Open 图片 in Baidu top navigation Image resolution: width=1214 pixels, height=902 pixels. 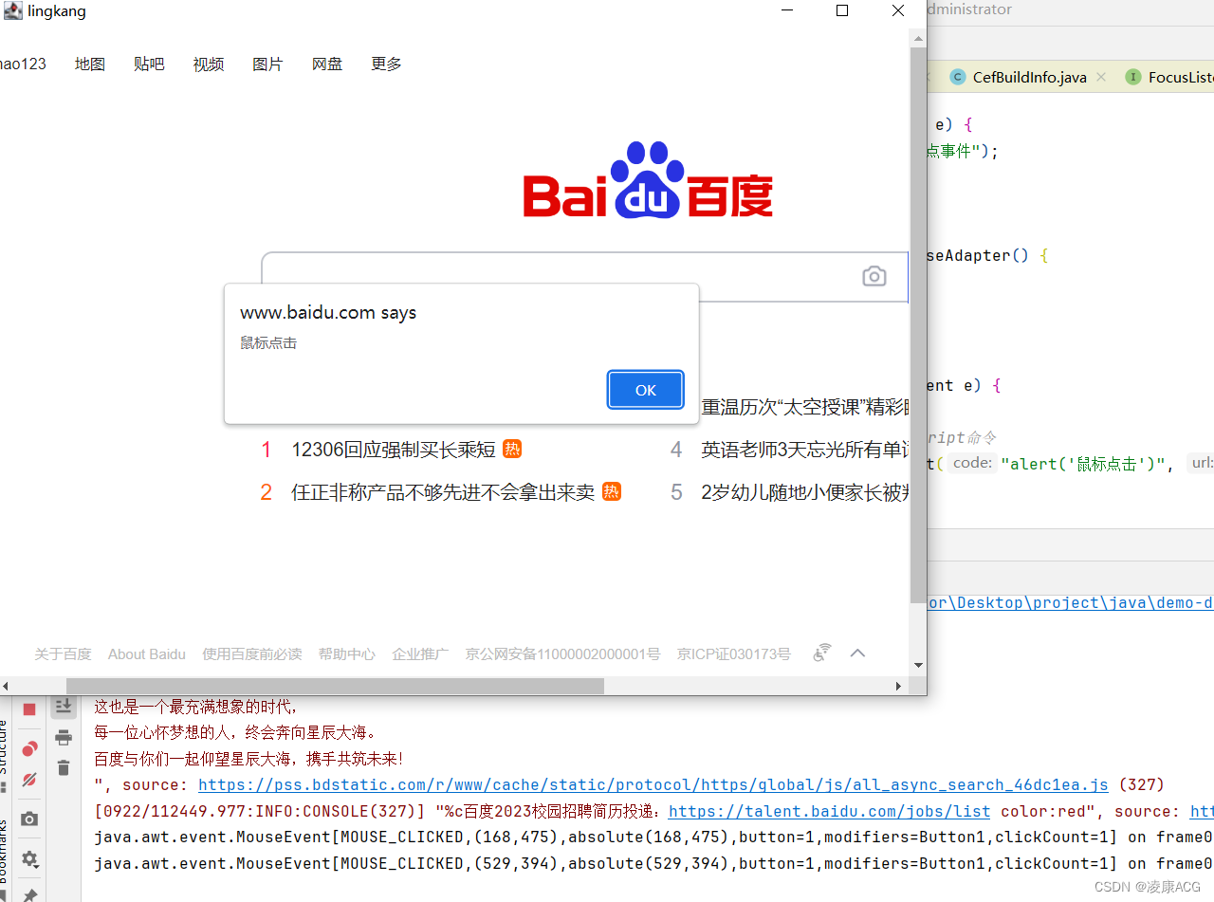(267, 64)
